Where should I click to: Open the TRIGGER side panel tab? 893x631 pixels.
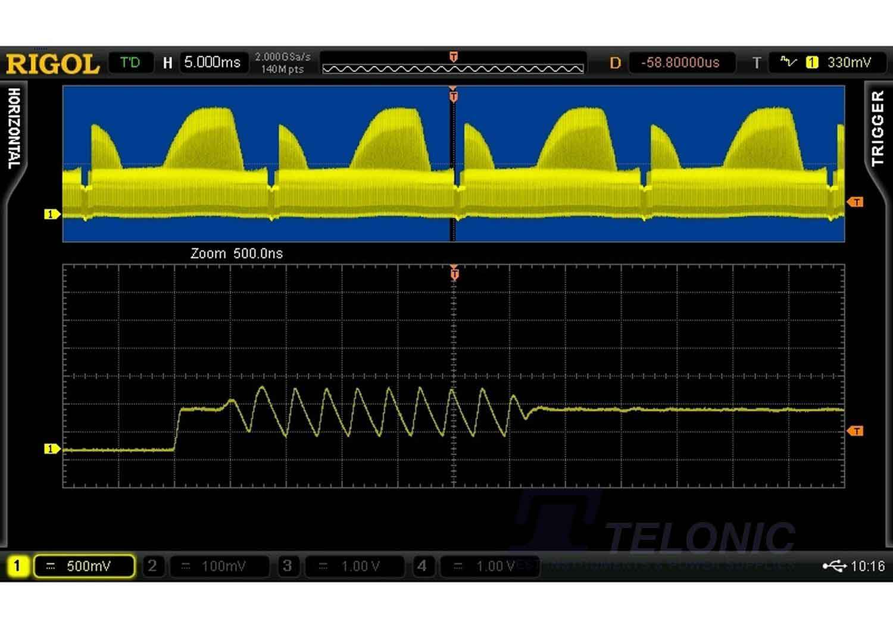[878, 128]
